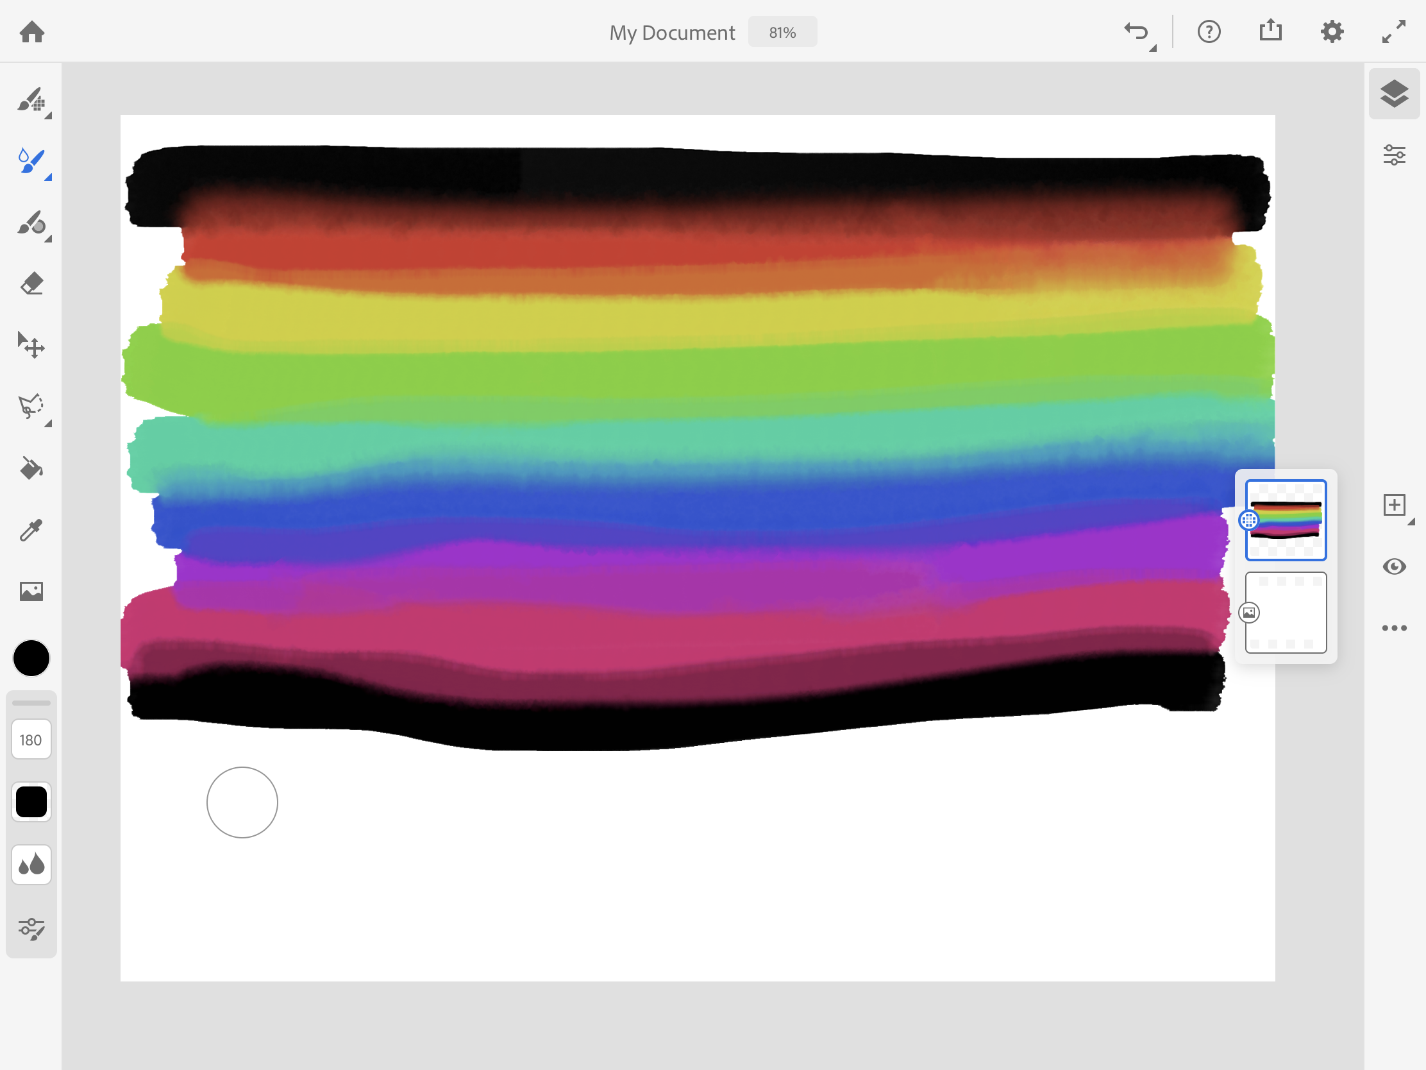Open the 81% zoom dropdown
Screen dimensions: 1426x1070
click(782, 31)
